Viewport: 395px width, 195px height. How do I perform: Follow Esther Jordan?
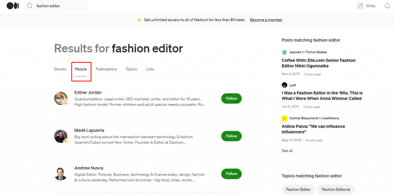pyautogui.click(x=231, y=98)
